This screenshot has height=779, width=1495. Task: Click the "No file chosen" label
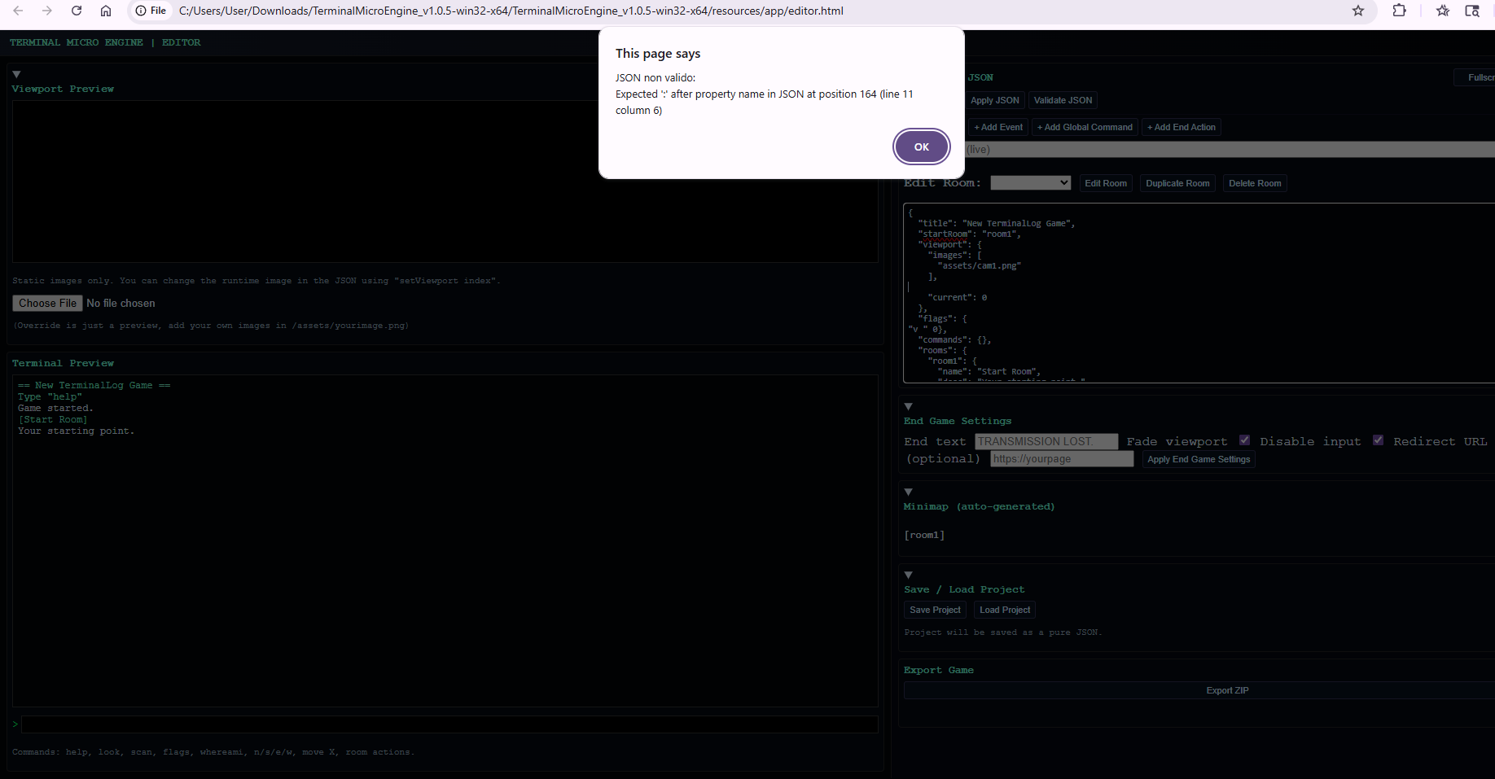pos(121,303)
